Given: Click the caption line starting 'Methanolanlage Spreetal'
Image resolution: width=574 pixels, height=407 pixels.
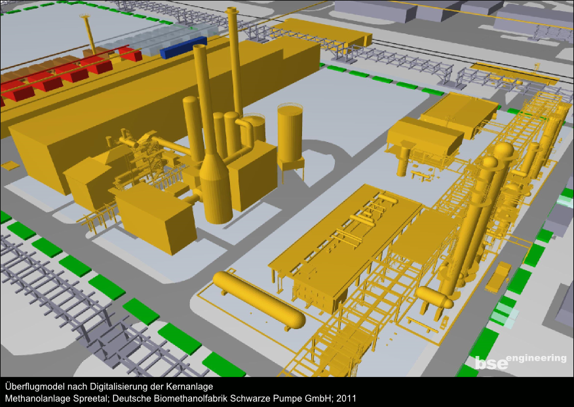Looking at the screenshot, I should pyautogui.click(x=180, y=398).
